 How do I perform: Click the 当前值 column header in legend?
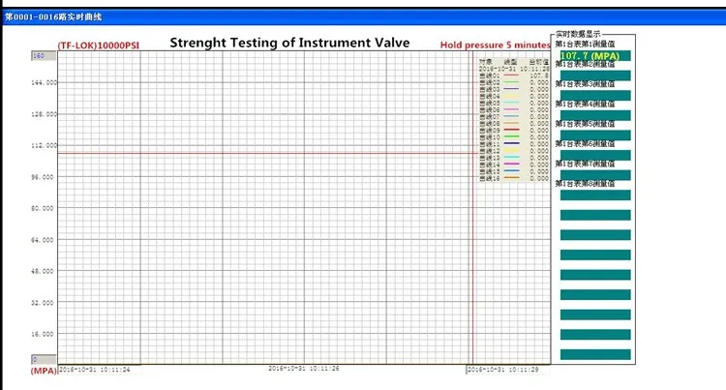click(538, 61)
